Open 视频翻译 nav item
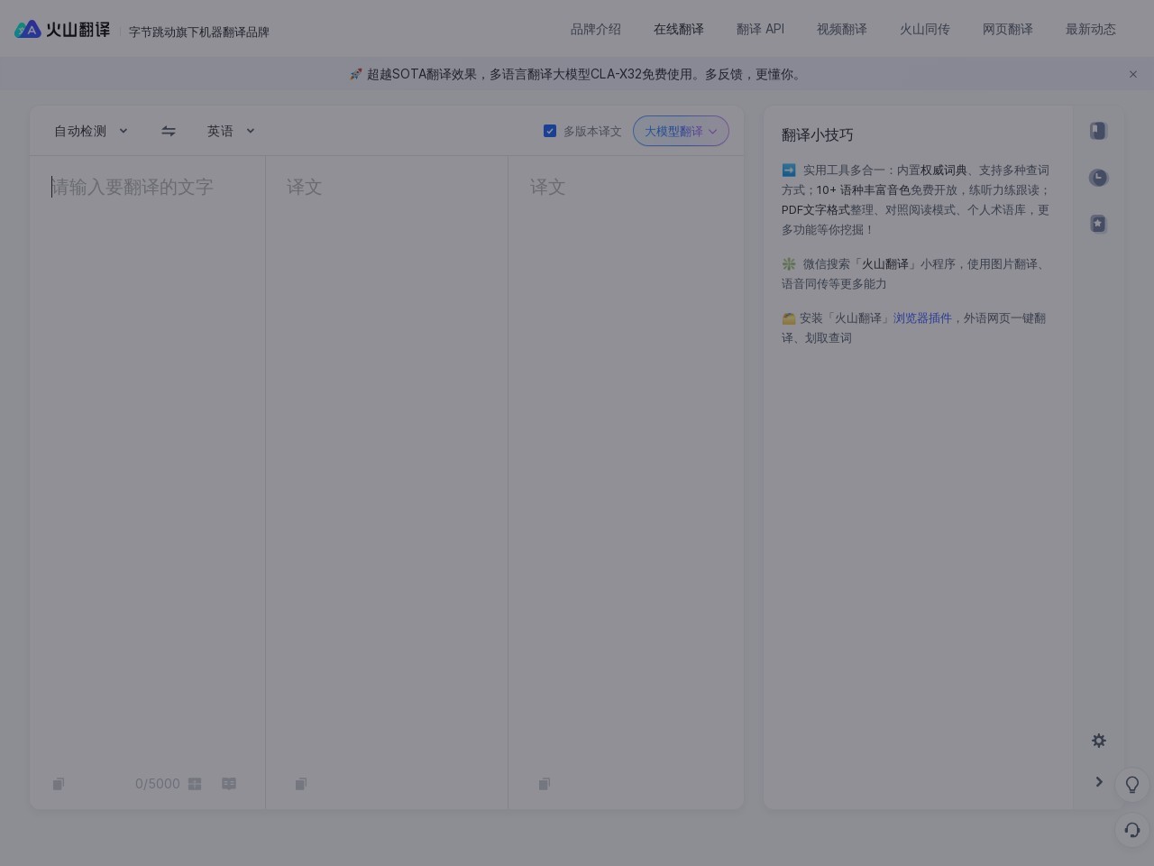This screenshot has height=866, width=1154. 842,29
